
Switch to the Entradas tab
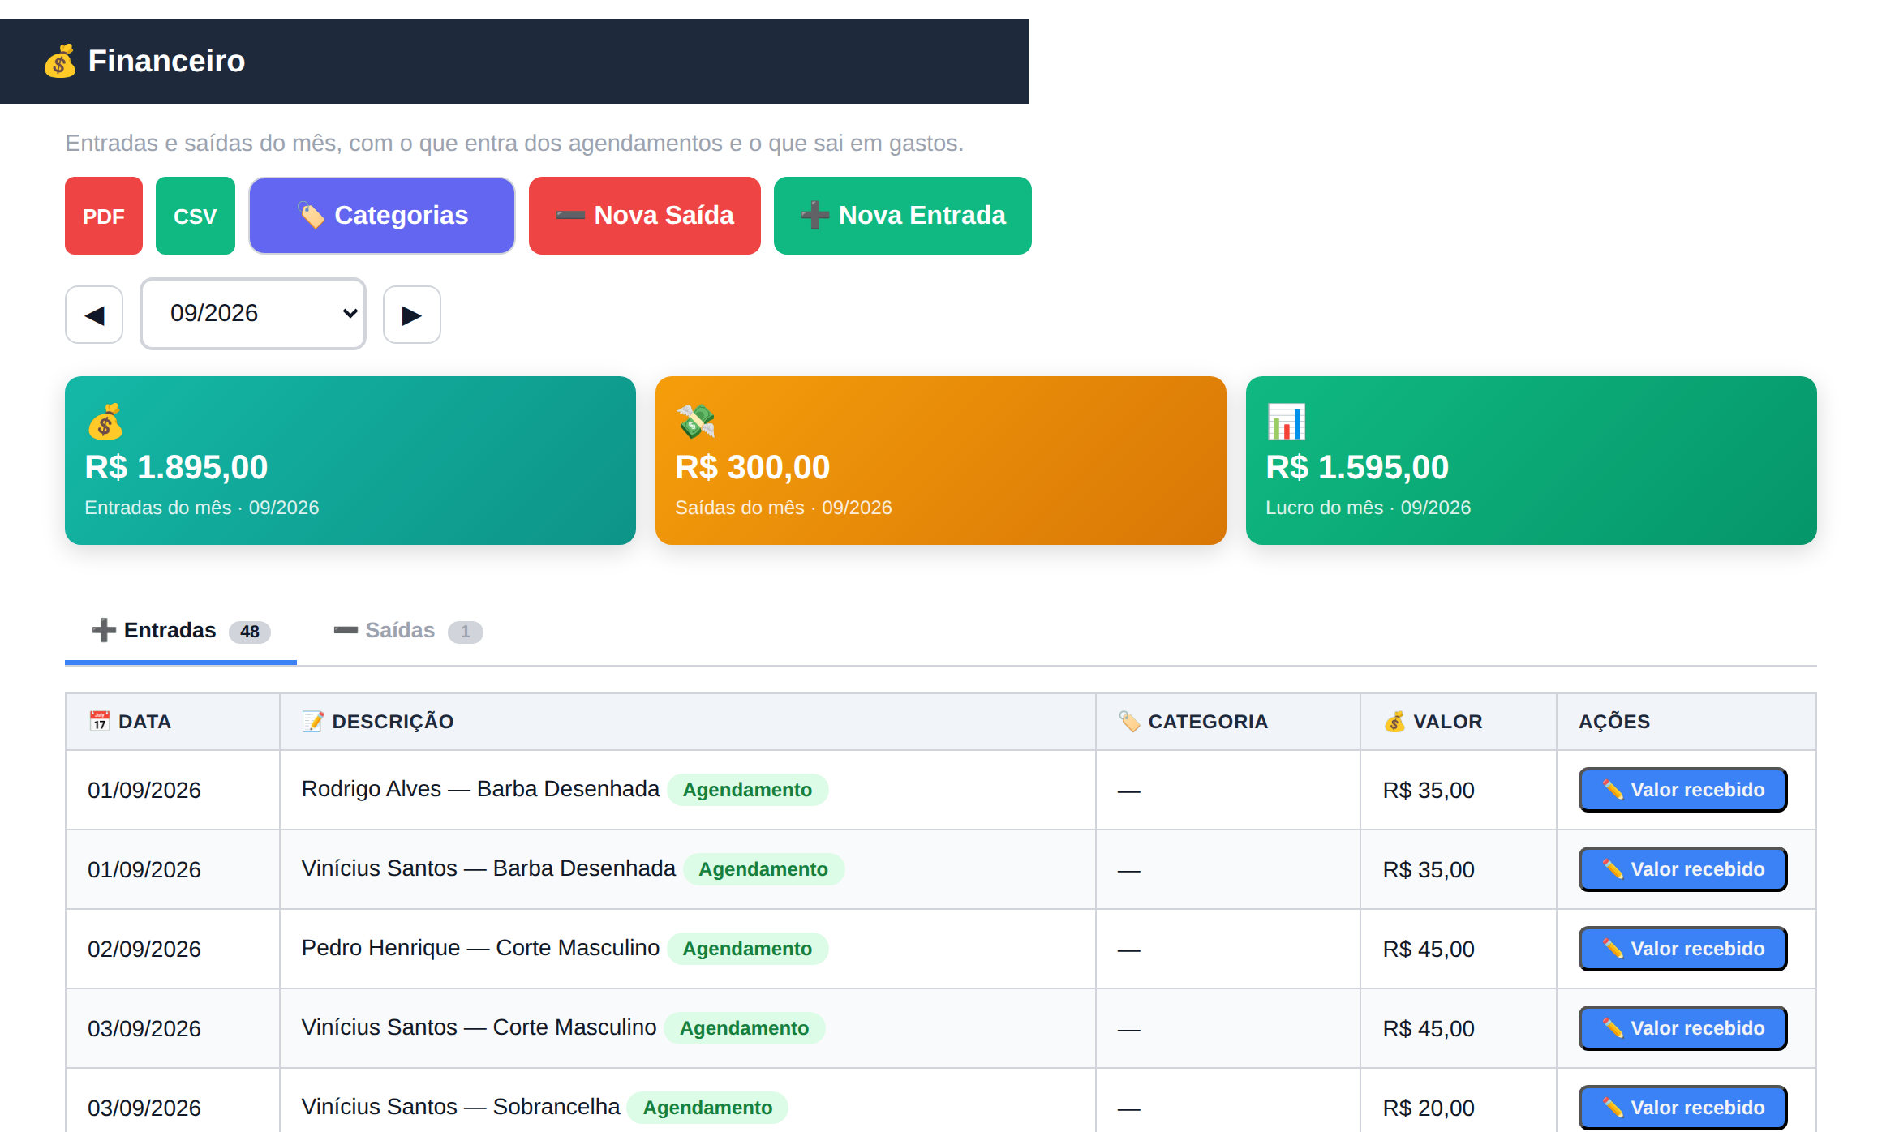[181, 631]
